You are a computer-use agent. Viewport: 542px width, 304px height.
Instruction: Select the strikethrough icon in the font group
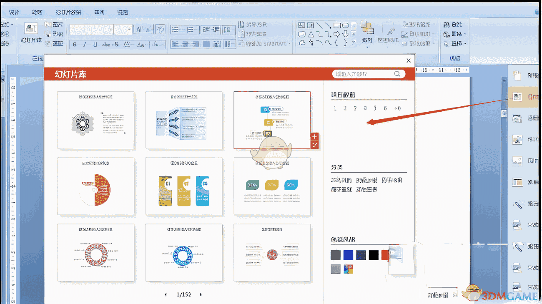pyautogui.click(x=107, y=44)
